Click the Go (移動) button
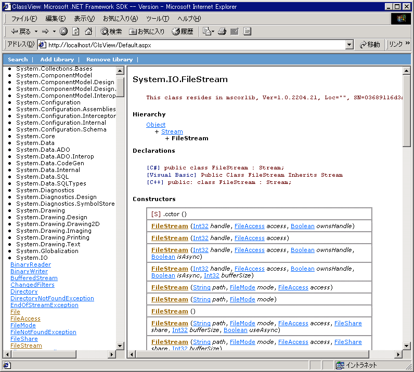The image size is (414, 372). tap(370, 45)
